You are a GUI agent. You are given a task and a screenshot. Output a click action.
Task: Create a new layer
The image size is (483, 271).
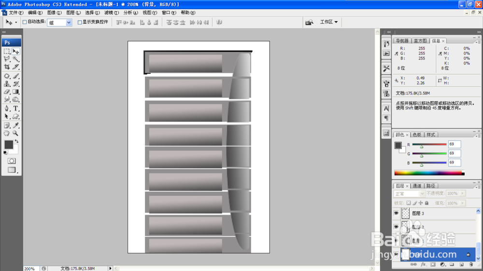(461, 265)
